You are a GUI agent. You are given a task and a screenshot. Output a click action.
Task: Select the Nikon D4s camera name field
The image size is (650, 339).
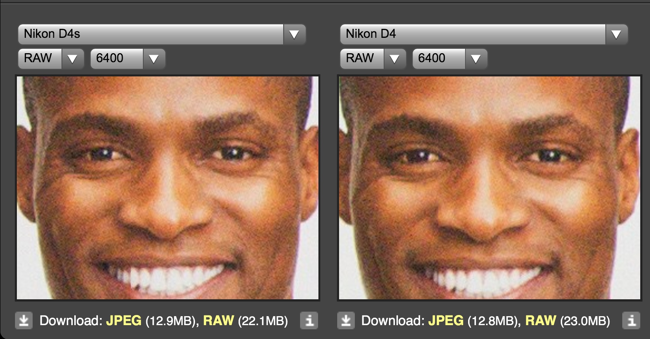[x=151, y=34]
